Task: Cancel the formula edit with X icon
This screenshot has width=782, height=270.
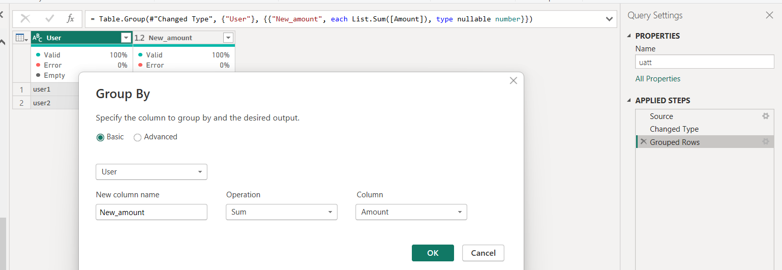Action: tap(25, 19)
